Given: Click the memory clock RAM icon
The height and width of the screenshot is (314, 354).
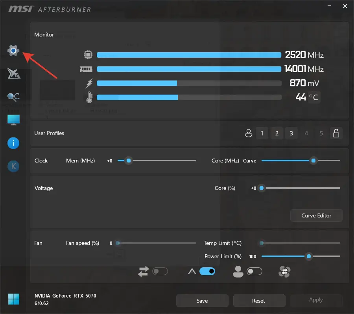Looking at the screenshot, I should (86, 69).
